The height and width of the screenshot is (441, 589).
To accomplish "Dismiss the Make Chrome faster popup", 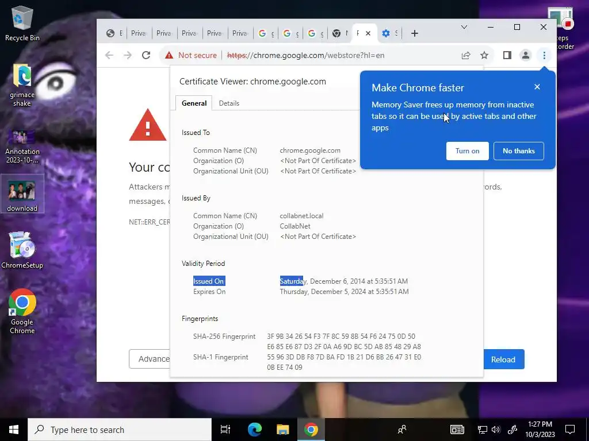I will (x=537, y=87).
